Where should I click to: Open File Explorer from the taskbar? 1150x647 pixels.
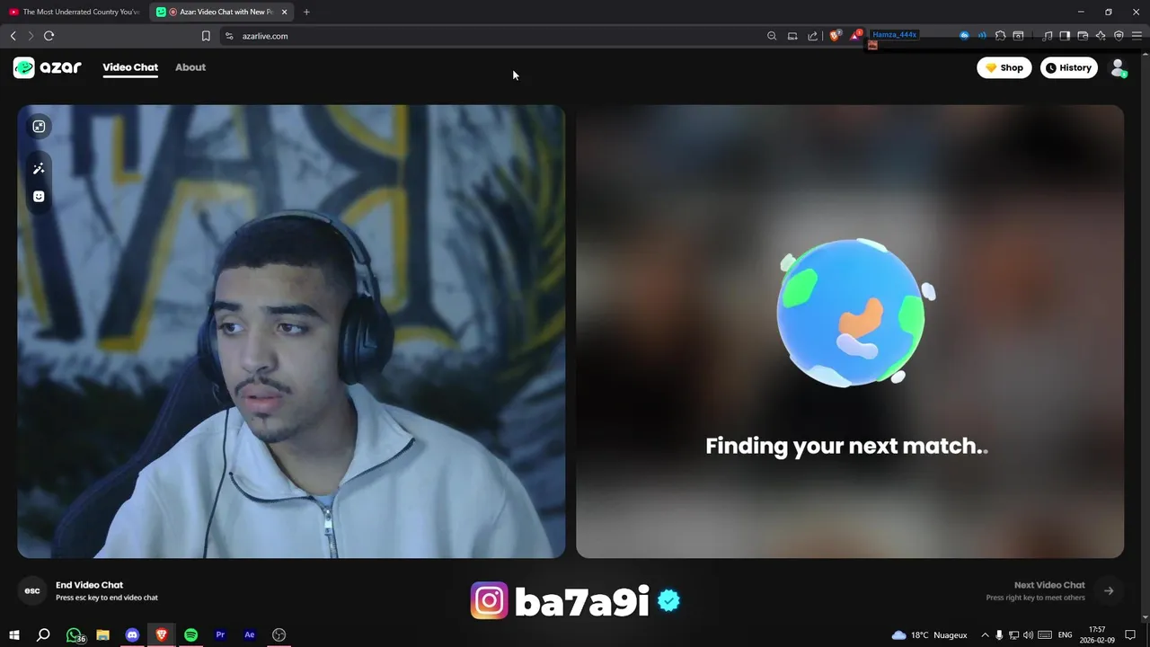tap(103, 634)
